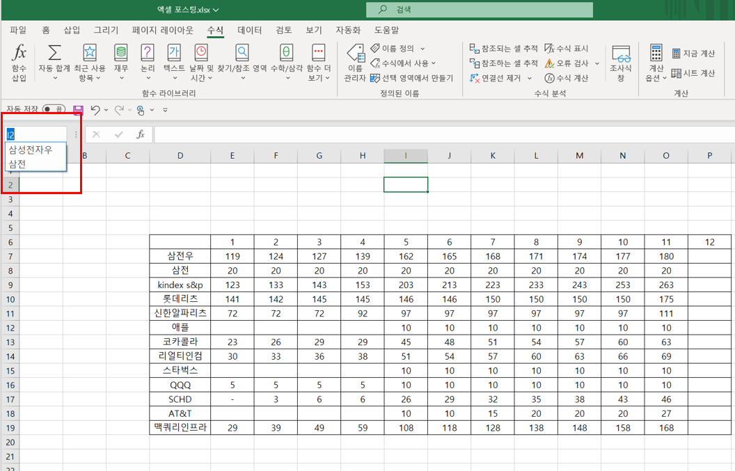Open the Watch Window (조사식 창)
The width and height of the screenshot is (735, 471).
(621, 63)
